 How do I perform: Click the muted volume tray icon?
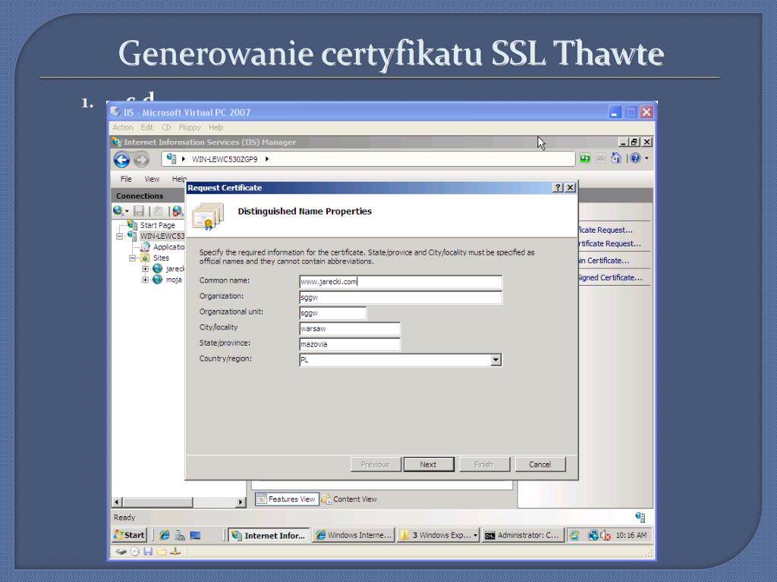coord(606,536)
